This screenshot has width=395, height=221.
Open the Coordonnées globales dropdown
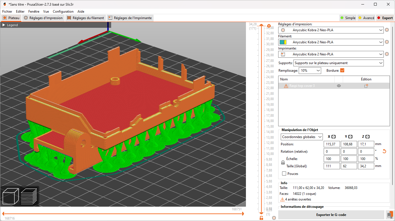(x=302, y=137)
